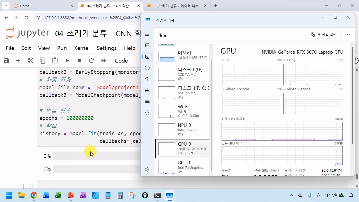Save the notebook with the floppy disk icon

point(6,61)
